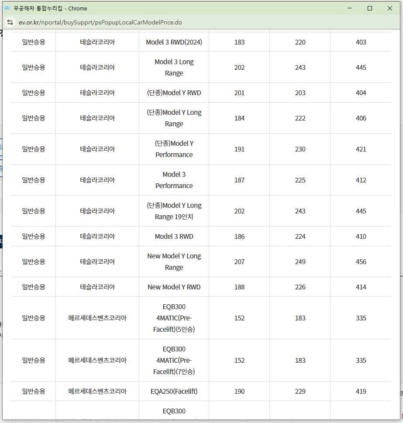Click the page favicon in title bar
The width and height of the screenshot is (403, 423).
(x=7, y=8)
